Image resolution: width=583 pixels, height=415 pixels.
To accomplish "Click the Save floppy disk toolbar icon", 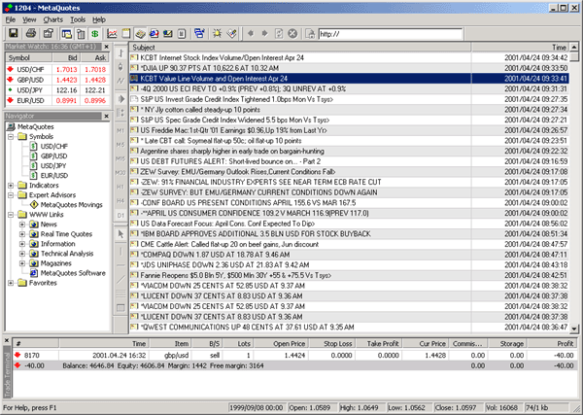I will 14,33.
